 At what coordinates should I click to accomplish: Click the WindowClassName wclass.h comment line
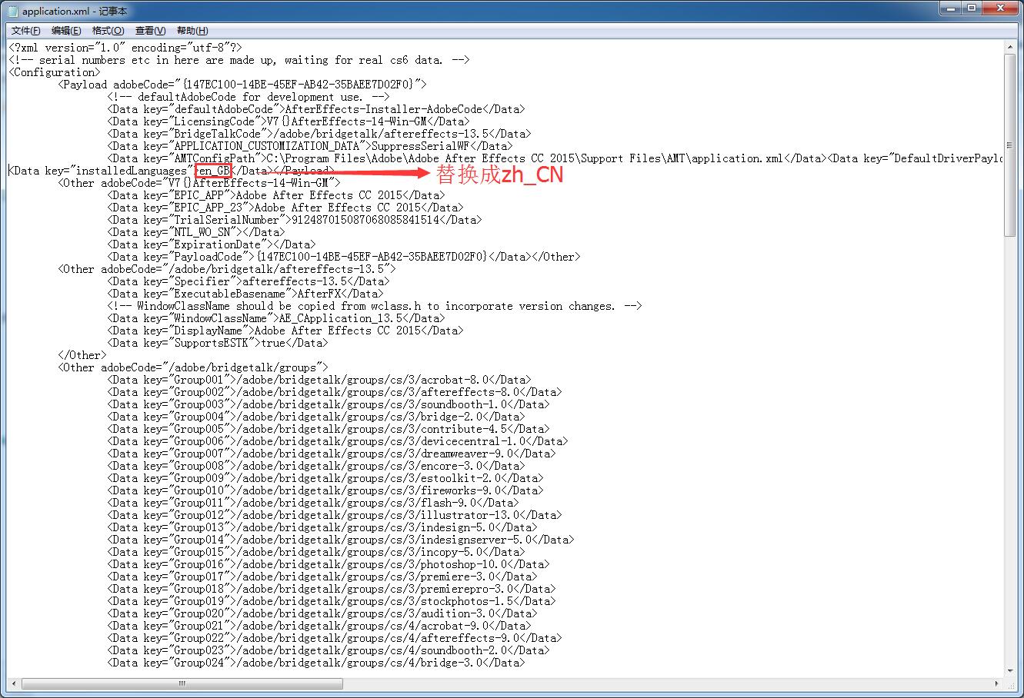(374, 306)
